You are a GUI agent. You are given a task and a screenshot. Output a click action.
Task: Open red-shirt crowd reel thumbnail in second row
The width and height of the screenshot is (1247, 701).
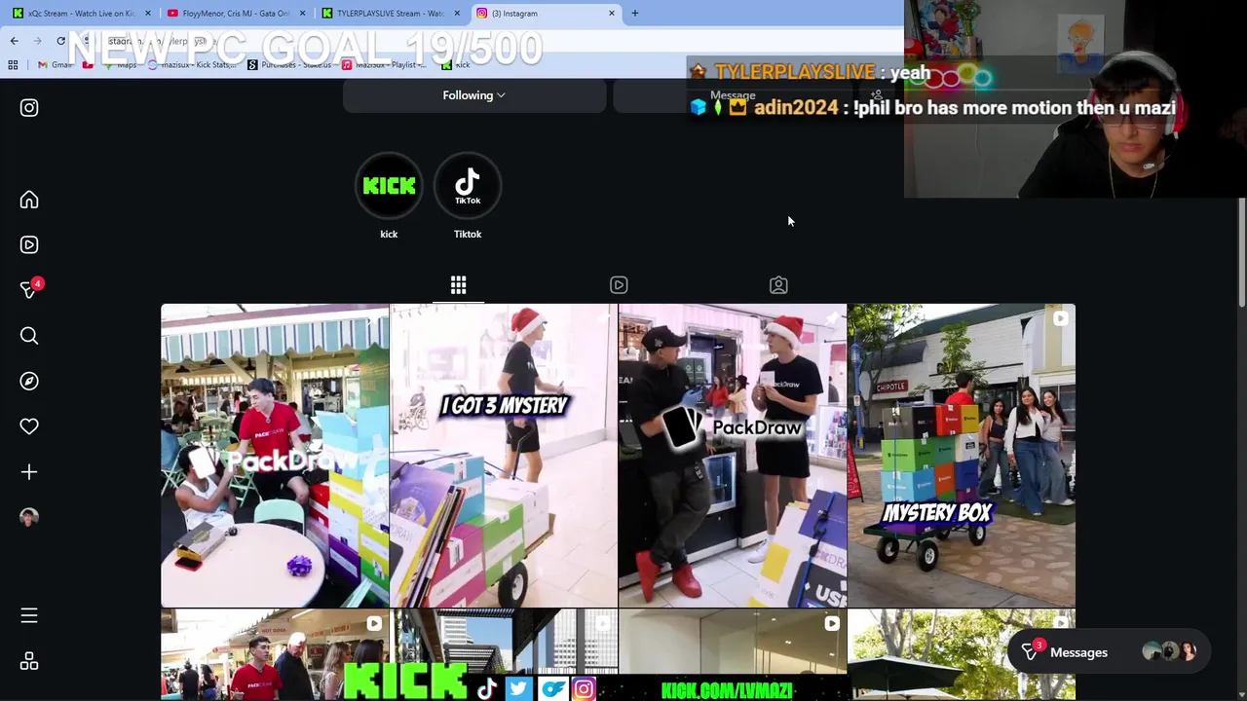pos(275,654)
